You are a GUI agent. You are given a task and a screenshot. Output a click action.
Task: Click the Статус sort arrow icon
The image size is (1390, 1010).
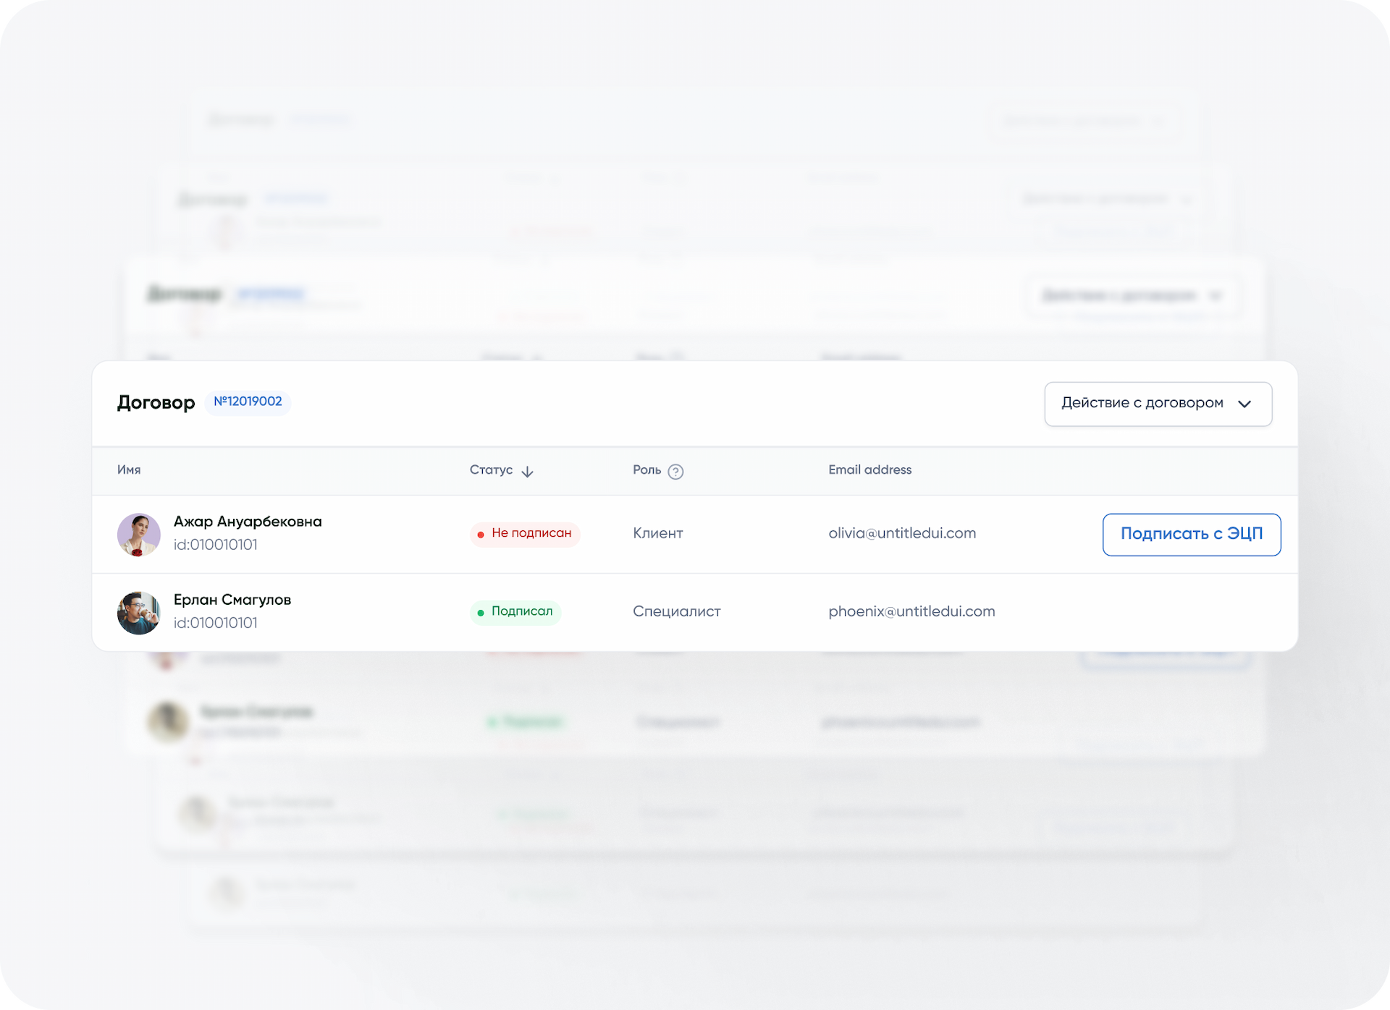click(x=527, y=472)
